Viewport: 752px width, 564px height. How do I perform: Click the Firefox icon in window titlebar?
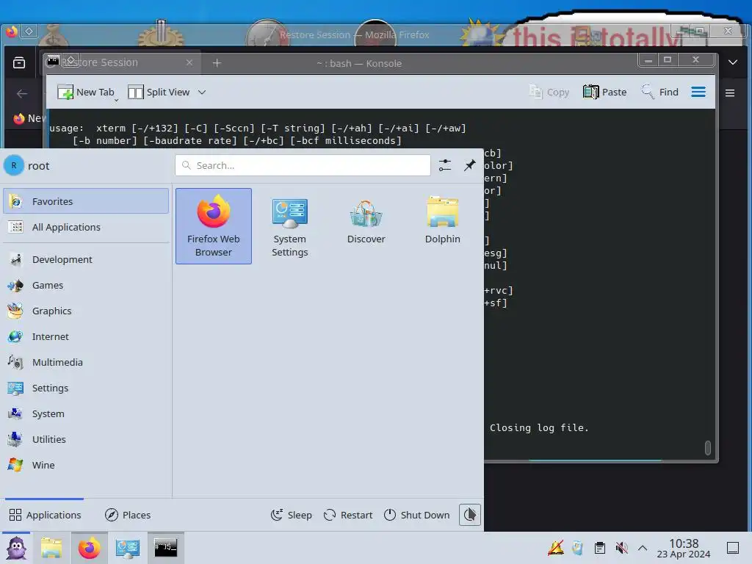pos(12,32)
